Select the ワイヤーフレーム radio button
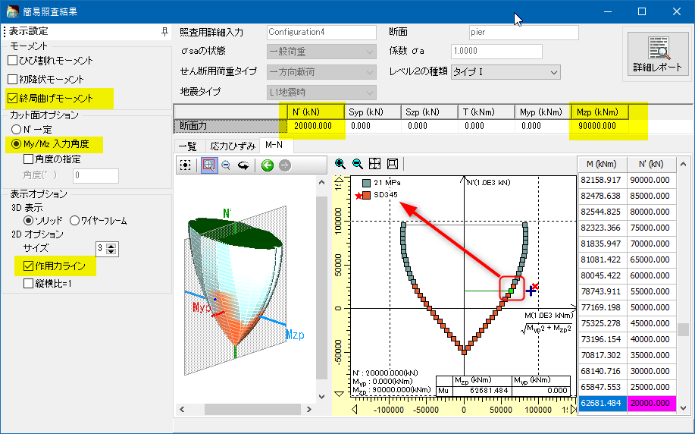The height and width of the screenshot is (434, 695). click(x=74, y=220)
